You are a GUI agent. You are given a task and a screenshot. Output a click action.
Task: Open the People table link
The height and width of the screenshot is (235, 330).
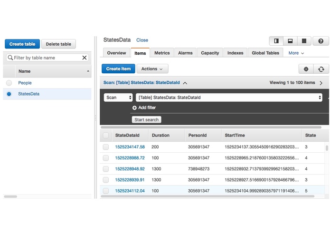25,83
